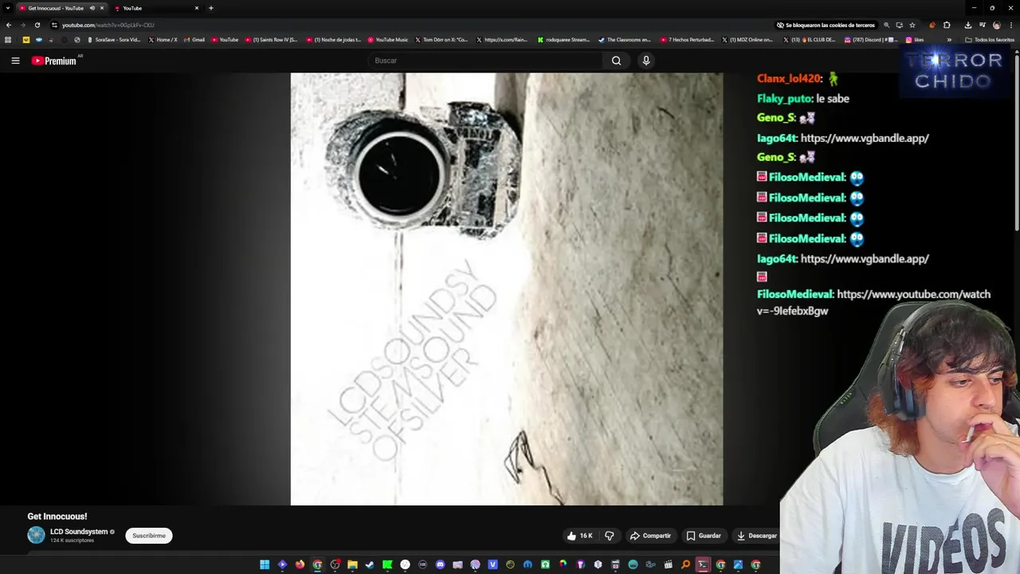Image resolution: width=1020 pixels, height=574 pixels.
Task: Click the YouTube Premium logo
Action: pos(54,61)
